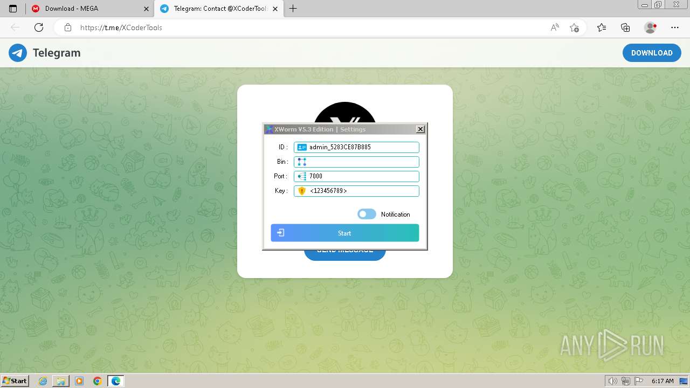Switch to the Download - MEGA tab
This screenshot has height=388, width=690.
(x=90, y=9)
